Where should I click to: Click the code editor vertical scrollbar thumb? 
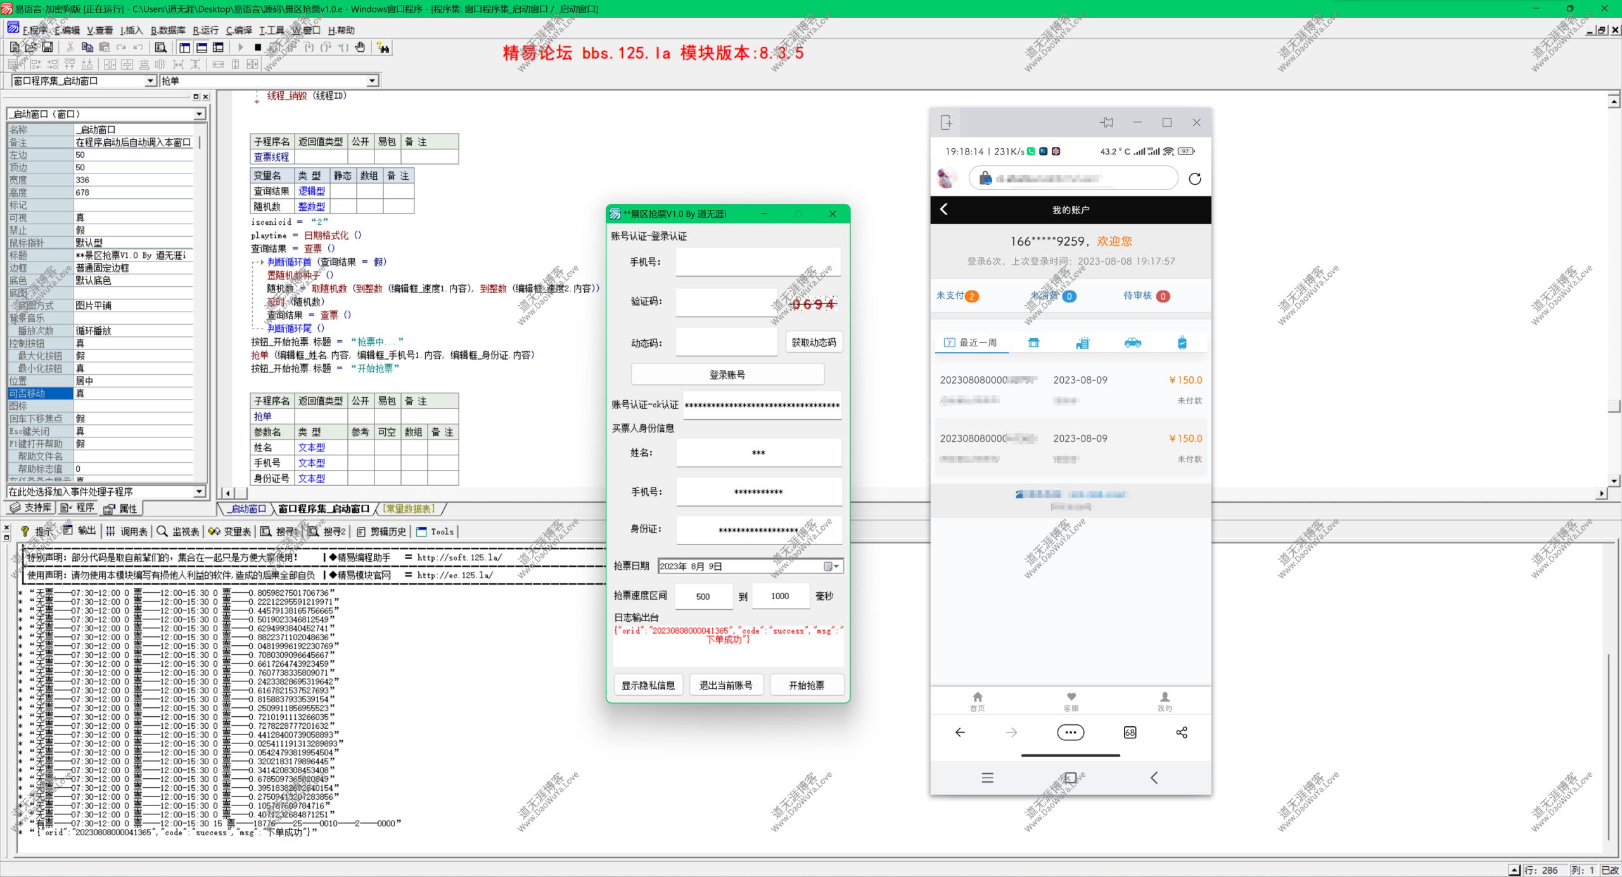pyautogui.click(x=1614, y=405)
